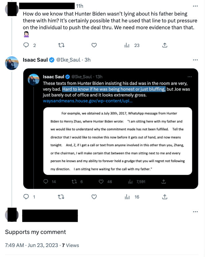Image resolution: width=205 pixels, height=257 pixels.
Task: Reply to the first tweet about Hunter Biden
Action: point(27,45)
